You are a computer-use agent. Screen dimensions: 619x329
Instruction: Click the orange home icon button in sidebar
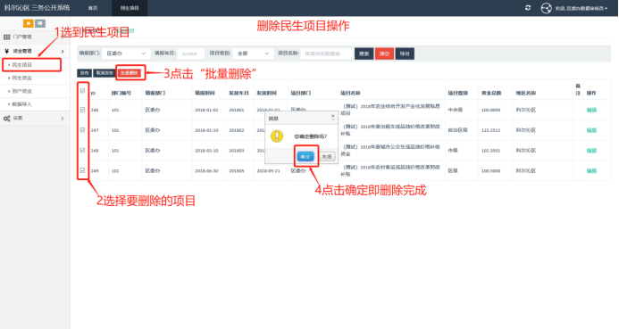(29, 24)
